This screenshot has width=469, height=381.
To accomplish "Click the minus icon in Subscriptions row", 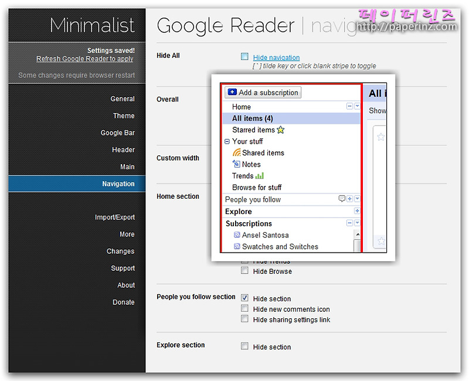I will tap(349, 223).
